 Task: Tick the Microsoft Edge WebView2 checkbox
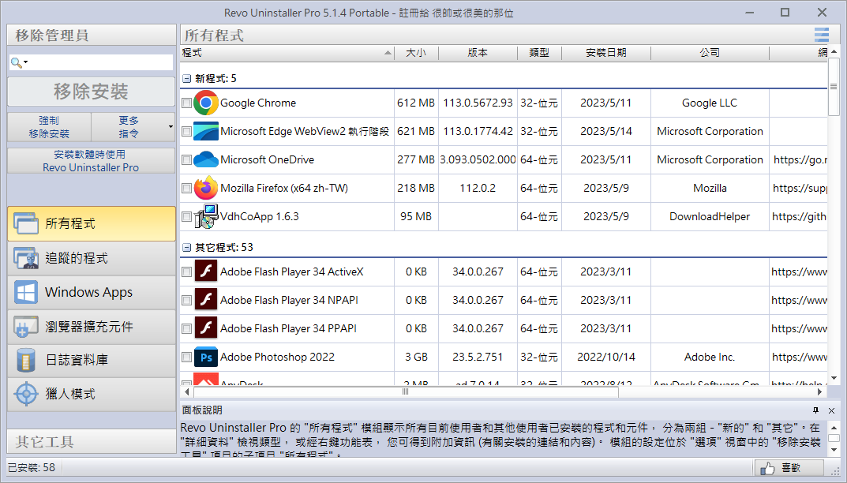[186, 131]
